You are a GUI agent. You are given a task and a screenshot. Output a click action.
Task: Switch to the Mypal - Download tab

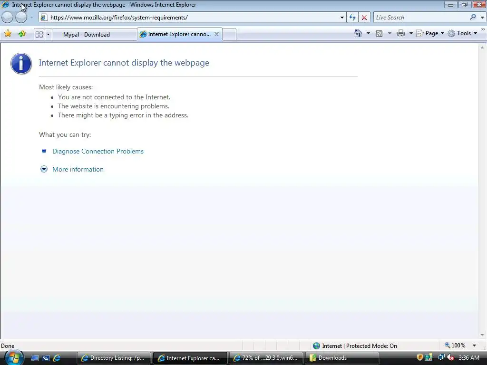point(95,34)
